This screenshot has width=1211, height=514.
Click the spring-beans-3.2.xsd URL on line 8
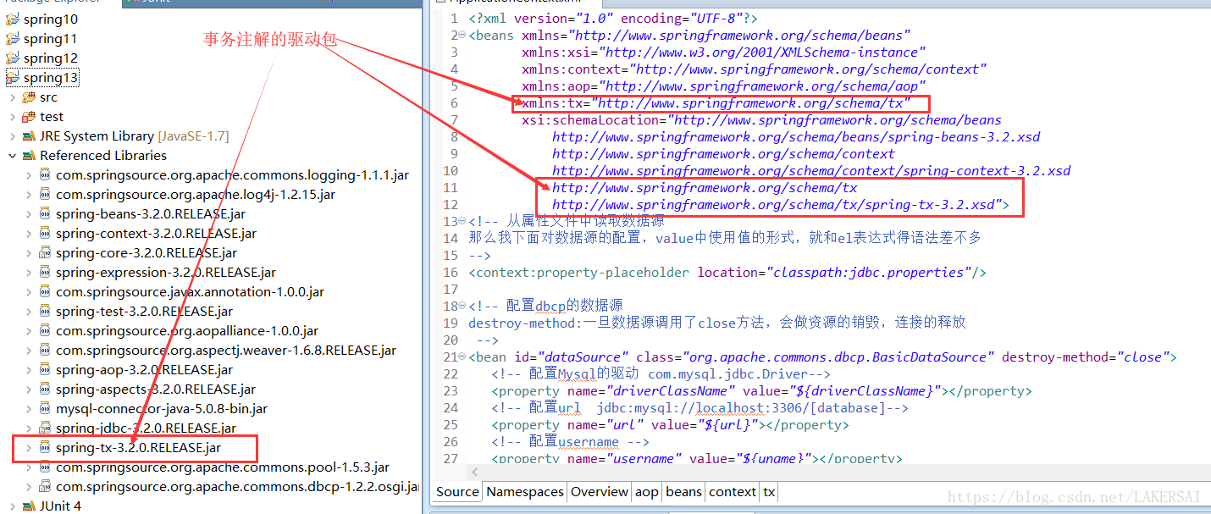[796, 137]
